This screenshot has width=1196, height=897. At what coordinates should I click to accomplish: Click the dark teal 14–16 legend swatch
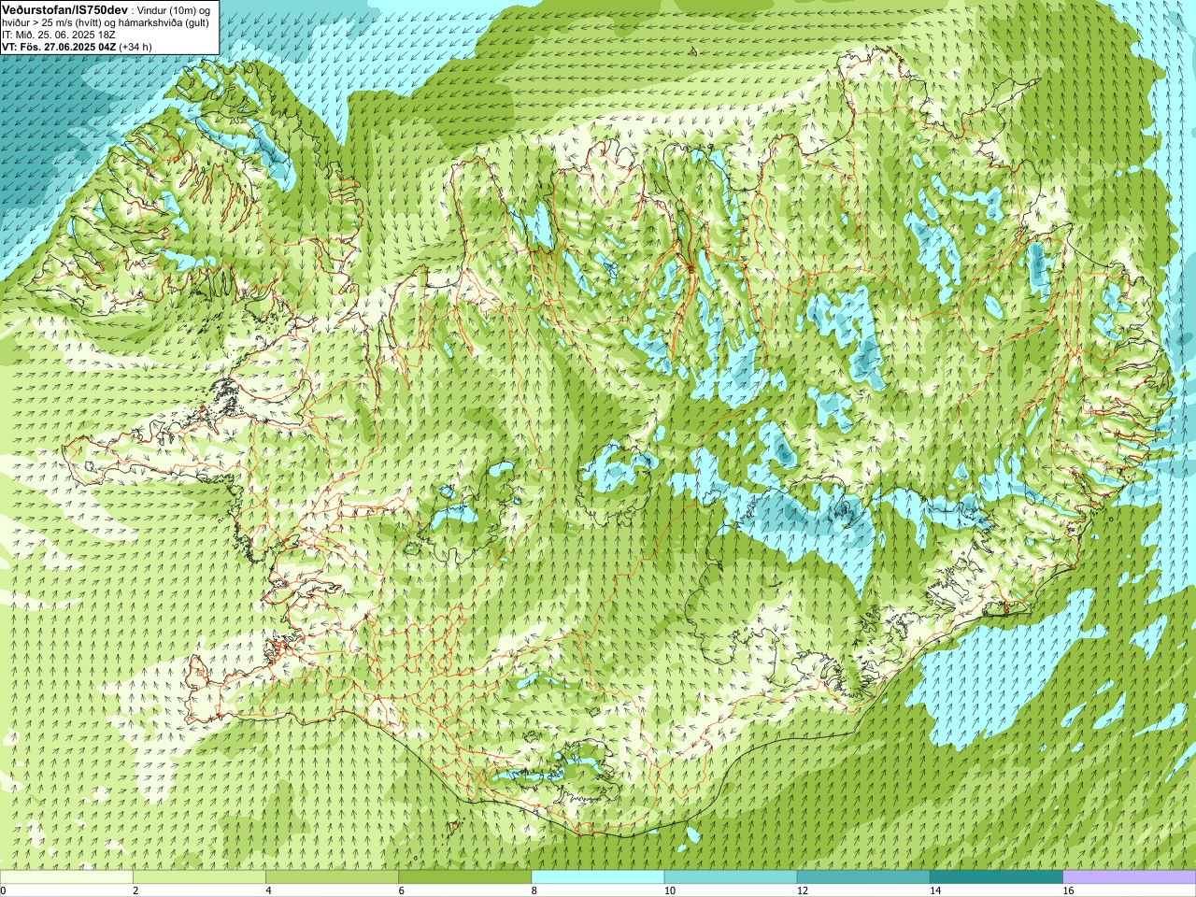pyautogui.click(x=997, y=877)
